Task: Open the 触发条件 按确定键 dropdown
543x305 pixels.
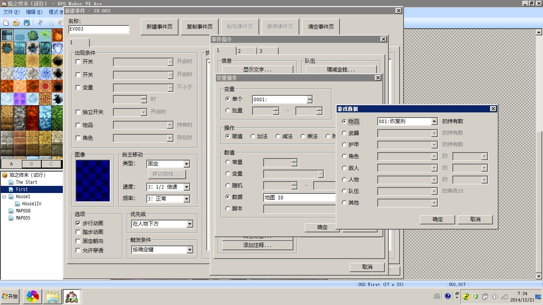Action: [190, 250]
